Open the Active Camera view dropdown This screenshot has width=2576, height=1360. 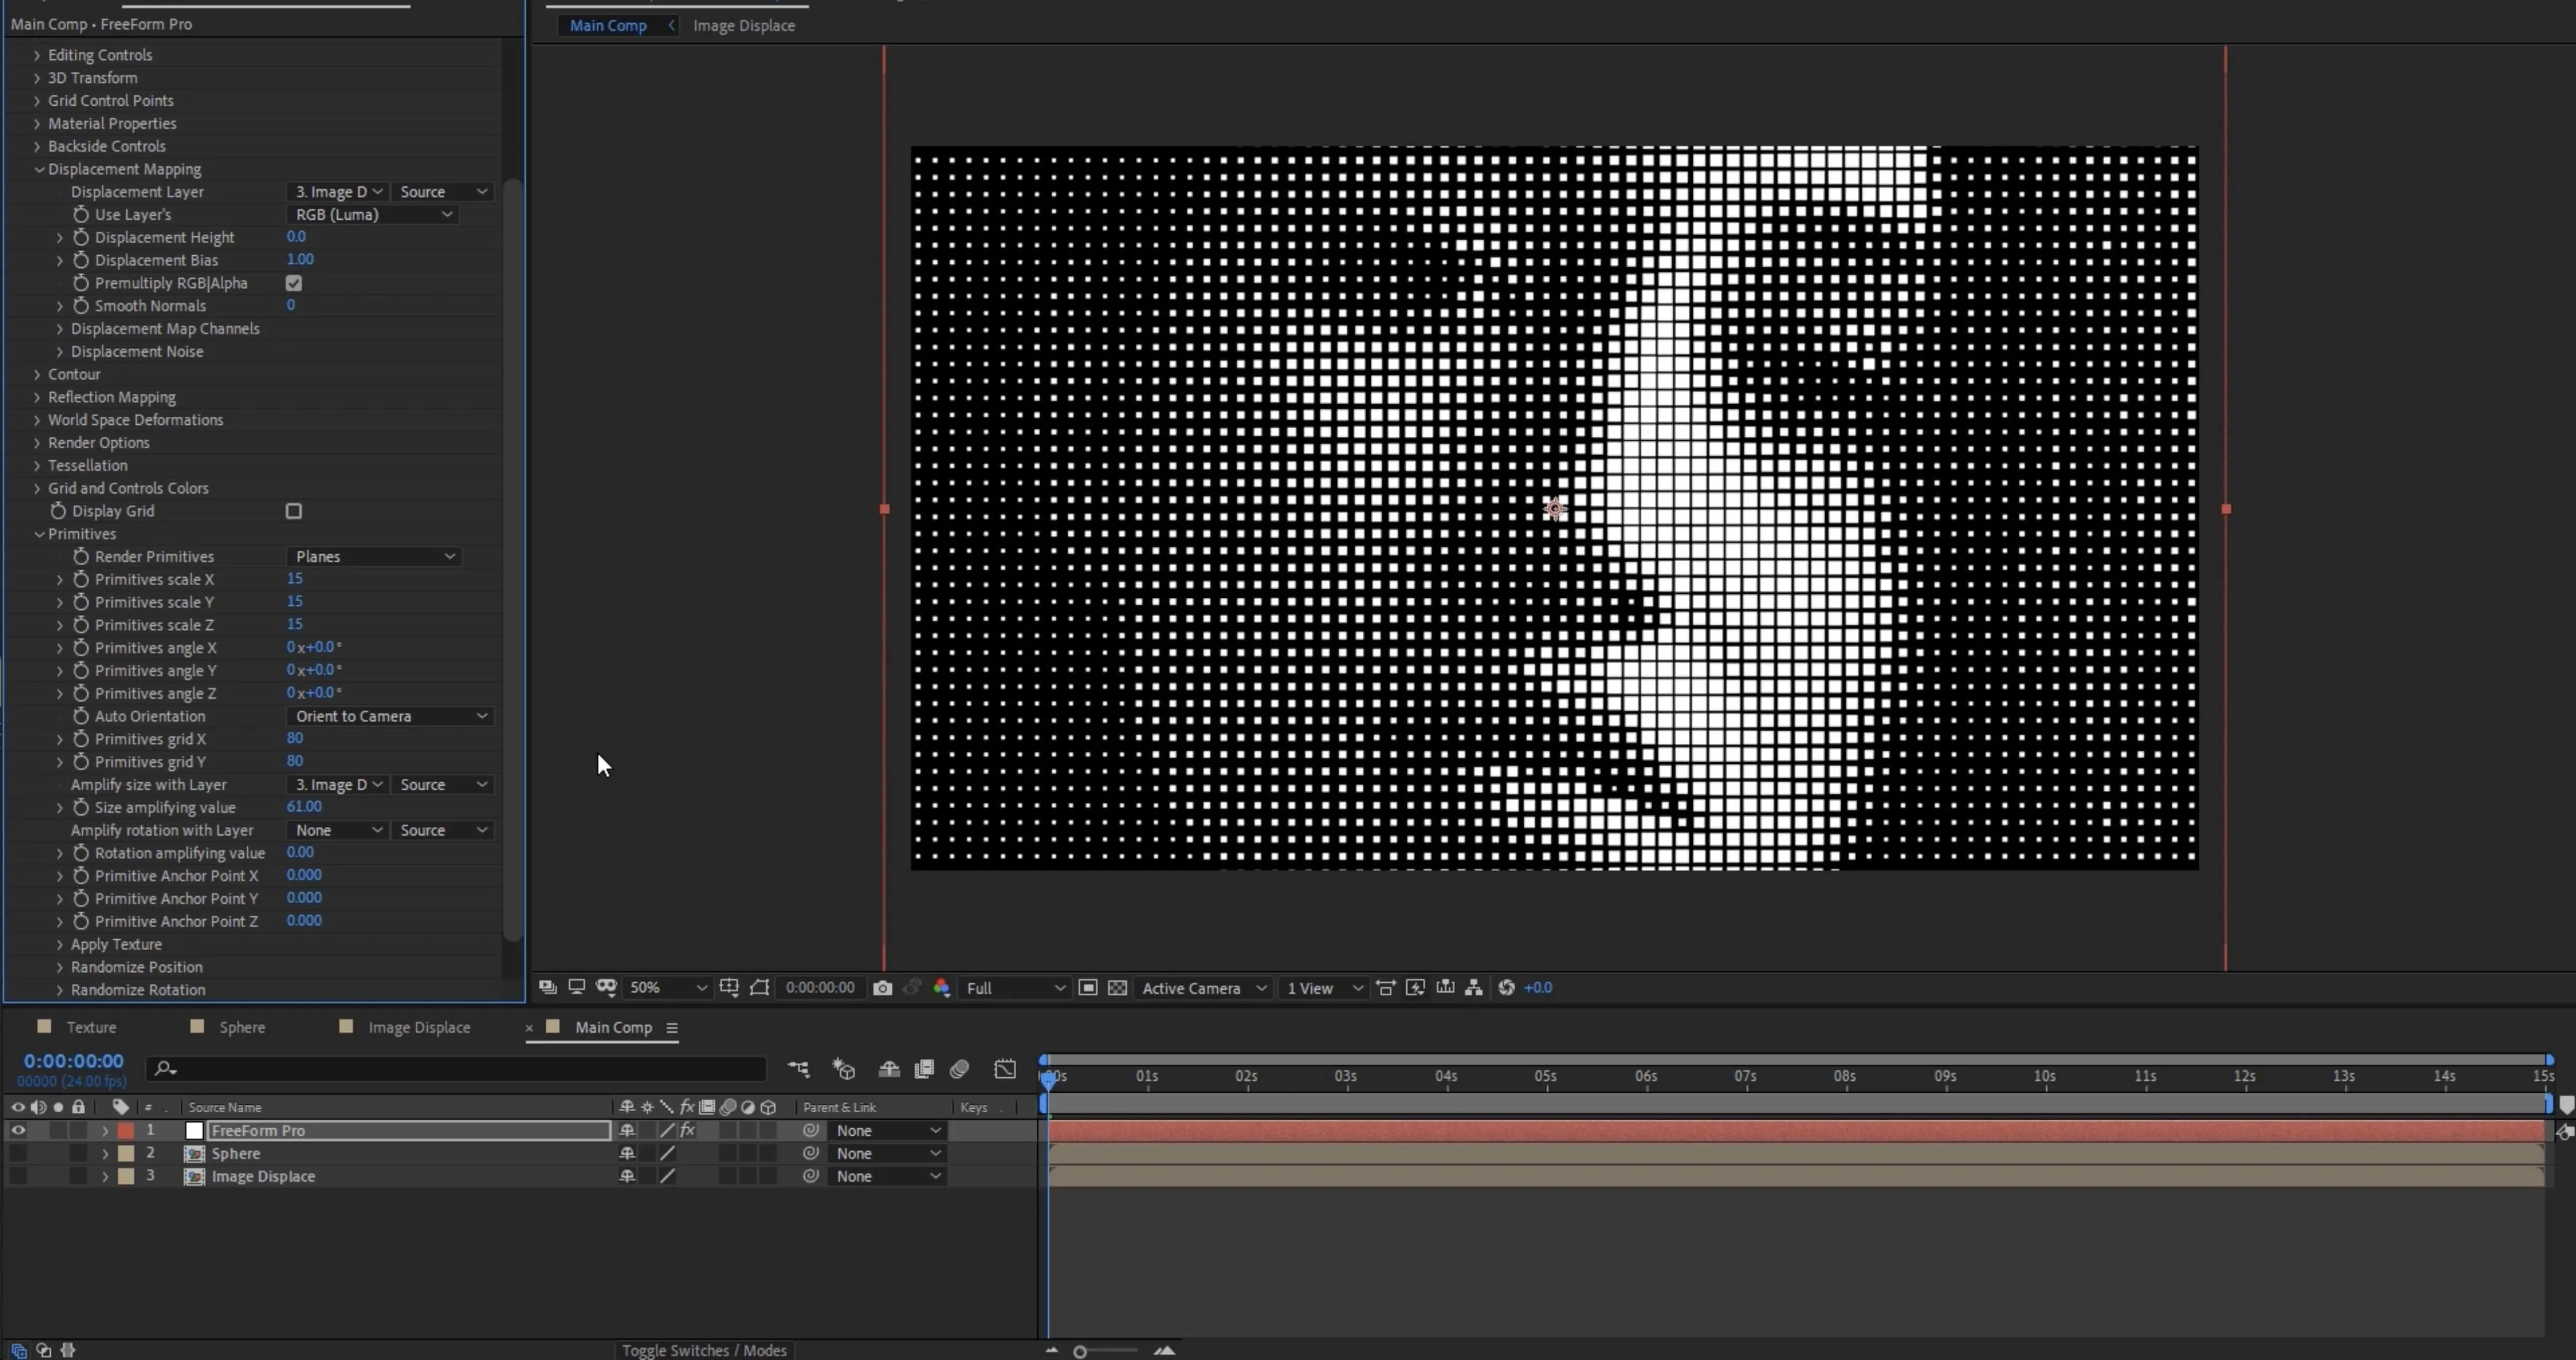click(1203, 988)
